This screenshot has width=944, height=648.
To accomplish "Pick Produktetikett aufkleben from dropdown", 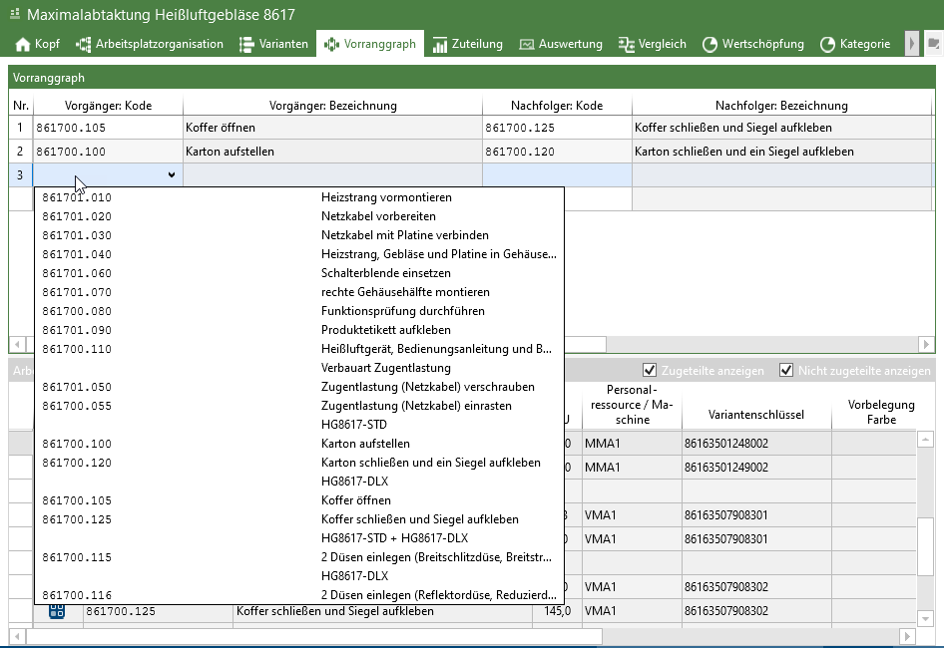I will pyautogui.click(x=299, y=330).
